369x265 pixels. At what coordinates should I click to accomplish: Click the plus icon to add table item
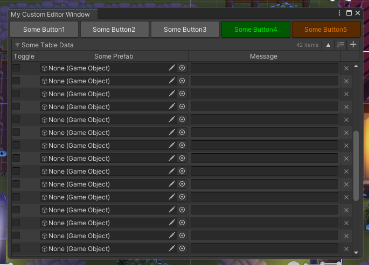coord(353,45)
